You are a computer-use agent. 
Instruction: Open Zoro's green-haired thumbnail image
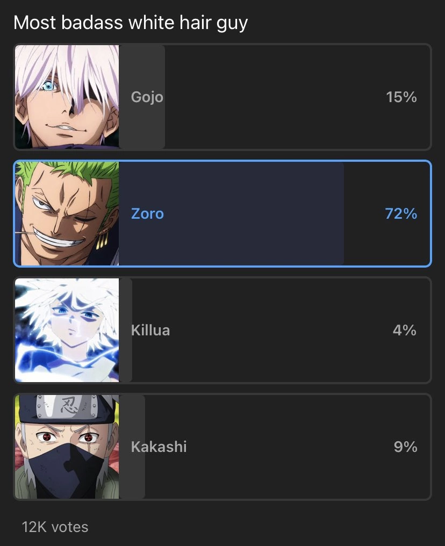67,213
